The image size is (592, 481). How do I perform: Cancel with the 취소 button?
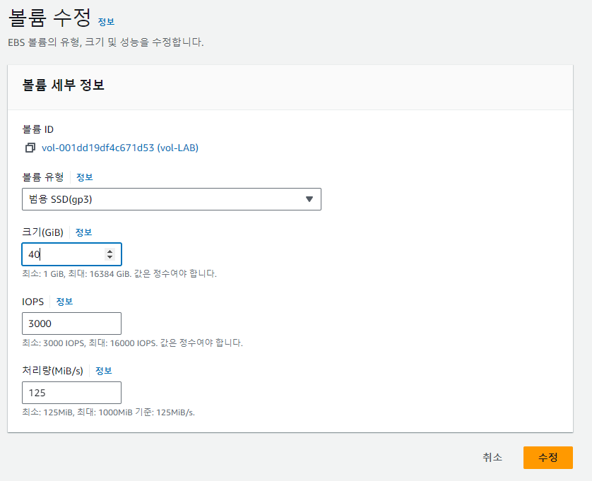[492, 457]
